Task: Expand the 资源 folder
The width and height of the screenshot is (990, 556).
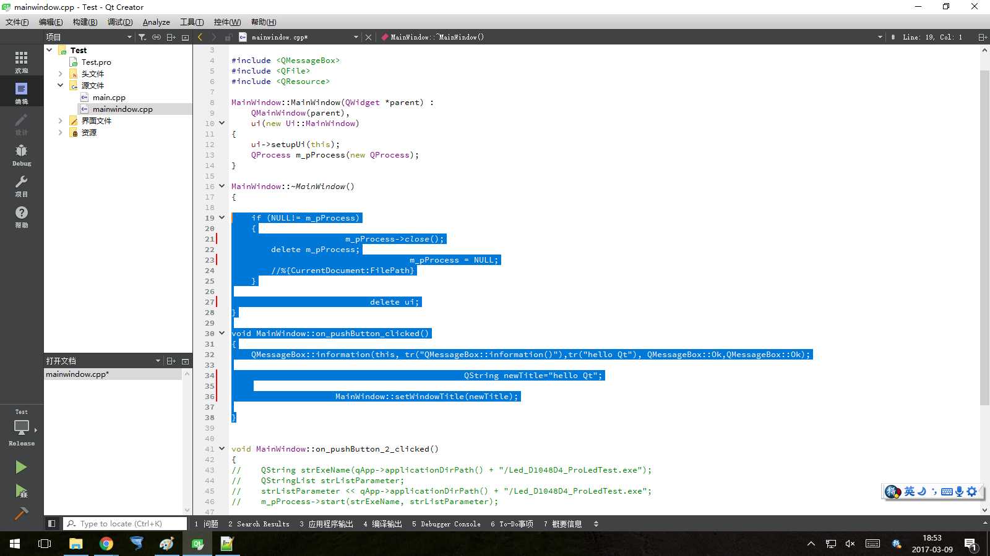Action: (x=60, y=132)
